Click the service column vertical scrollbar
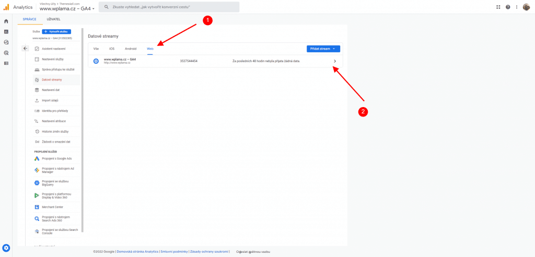Screen dimensions: 535x257 pos(82,130)
